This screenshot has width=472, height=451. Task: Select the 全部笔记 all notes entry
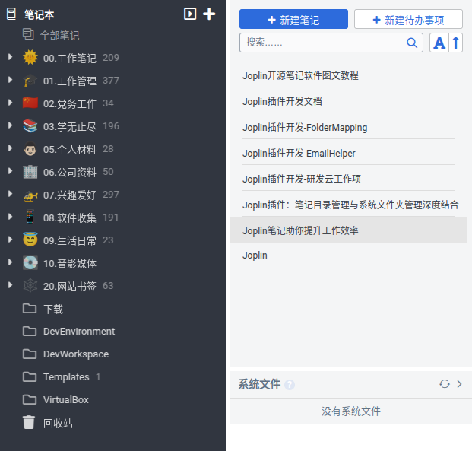[x=59, y=36]
